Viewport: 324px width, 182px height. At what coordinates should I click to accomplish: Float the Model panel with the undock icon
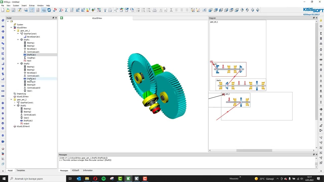[53, 18]
